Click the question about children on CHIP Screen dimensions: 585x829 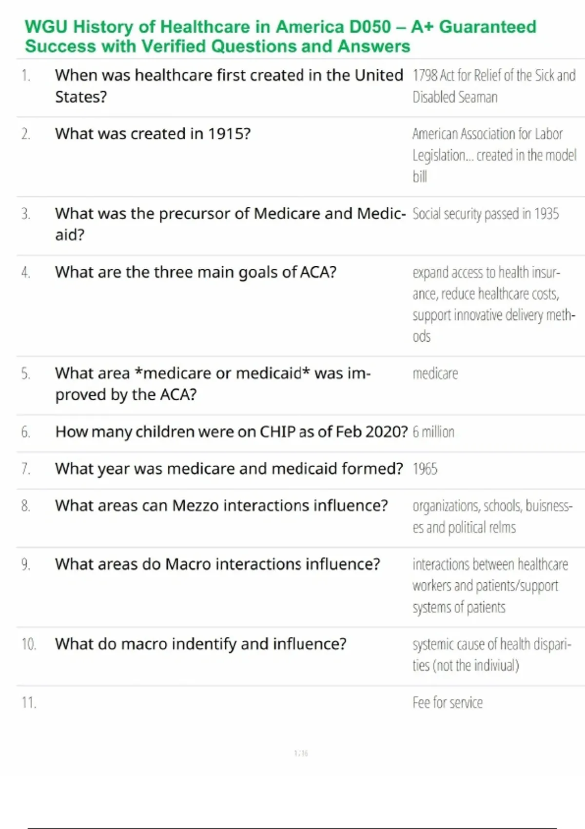[x=231, y=432]
